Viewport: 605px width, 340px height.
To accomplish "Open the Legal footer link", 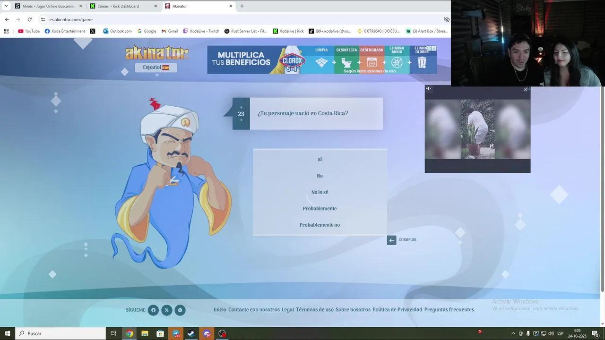I will (288, 310).
